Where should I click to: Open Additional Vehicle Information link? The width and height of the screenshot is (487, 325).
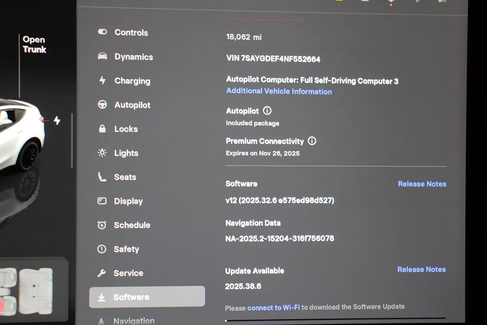(279, 91)
